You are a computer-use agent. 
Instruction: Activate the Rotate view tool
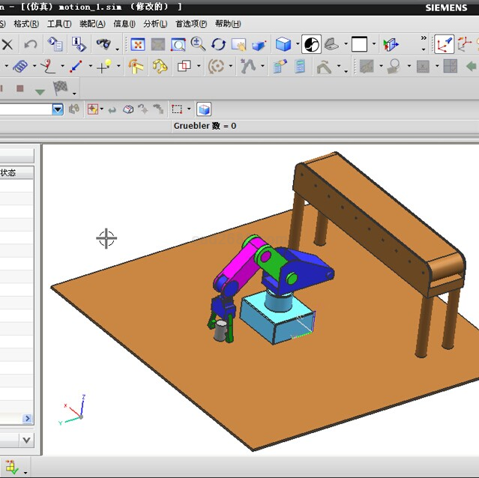218,45
